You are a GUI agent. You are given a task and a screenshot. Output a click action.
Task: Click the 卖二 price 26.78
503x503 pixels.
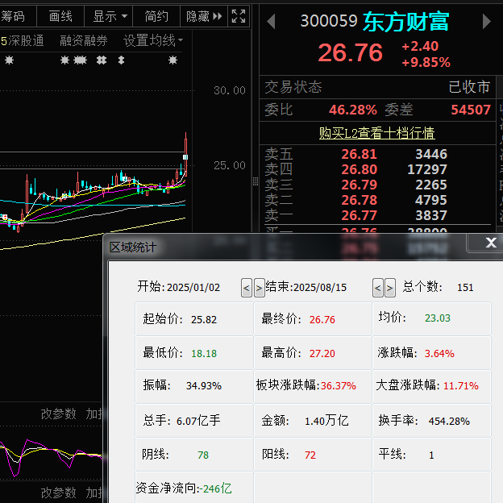tap(359, 200)
